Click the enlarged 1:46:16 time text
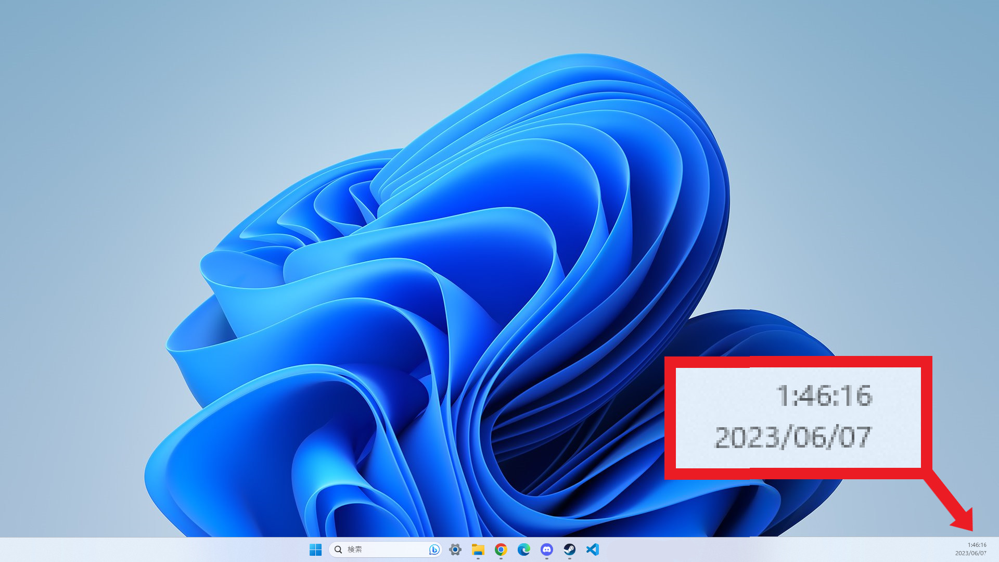999x562 pixels. click(824, 396)
